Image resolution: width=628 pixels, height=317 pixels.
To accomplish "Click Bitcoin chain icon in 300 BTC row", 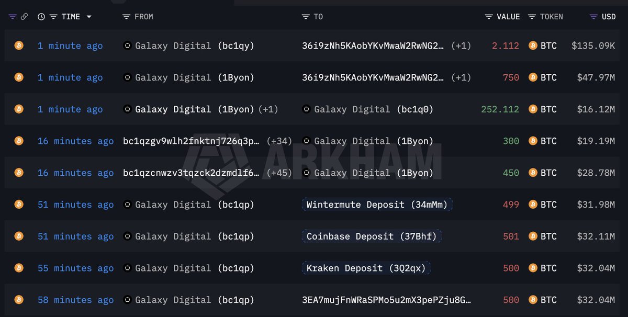I will (19, 141).
